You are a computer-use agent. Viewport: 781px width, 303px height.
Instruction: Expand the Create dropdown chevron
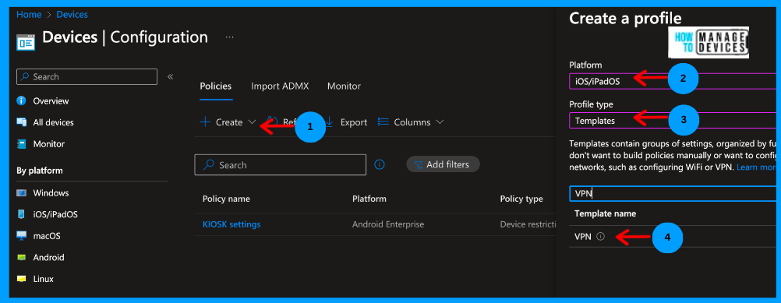(x=252, y=122)
